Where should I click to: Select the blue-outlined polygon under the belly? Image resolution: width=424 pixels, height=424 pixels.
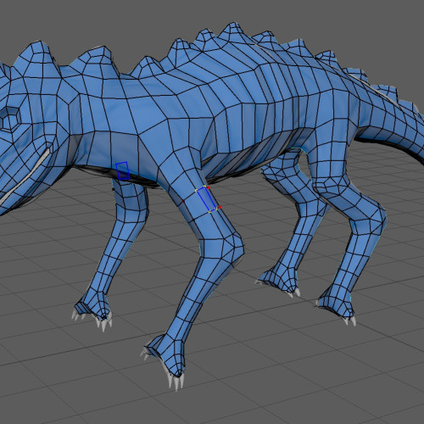coord(123,170)
